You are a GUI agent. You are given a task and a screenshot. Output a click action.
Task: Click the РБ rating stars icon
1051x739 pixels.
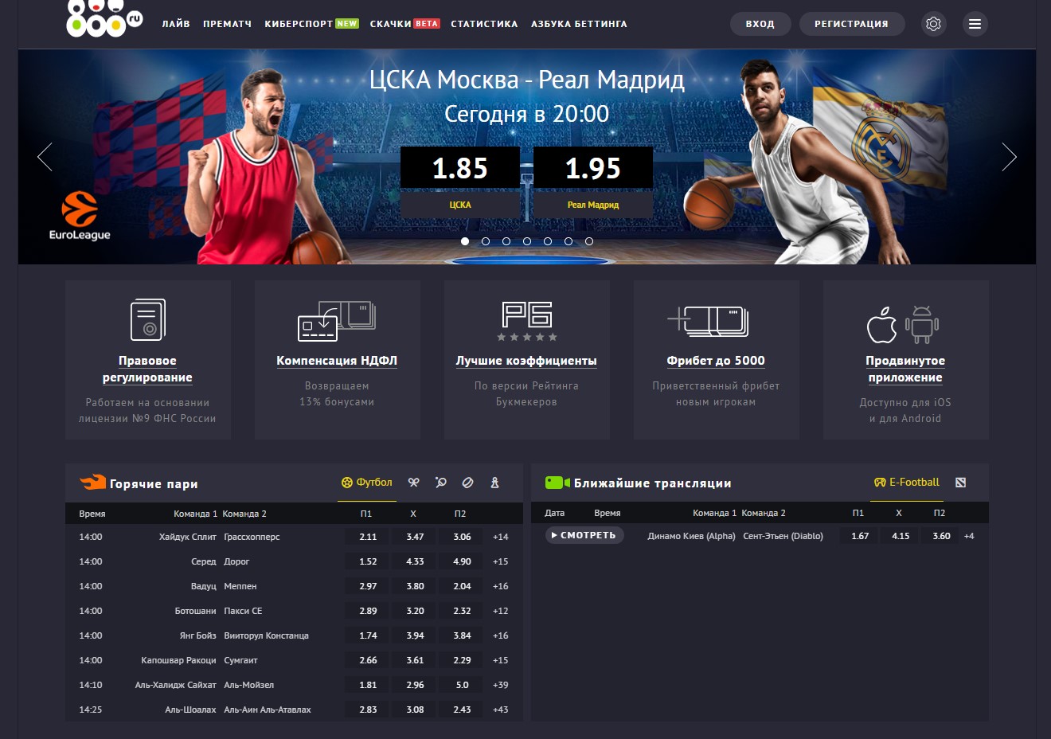(527, 321)
